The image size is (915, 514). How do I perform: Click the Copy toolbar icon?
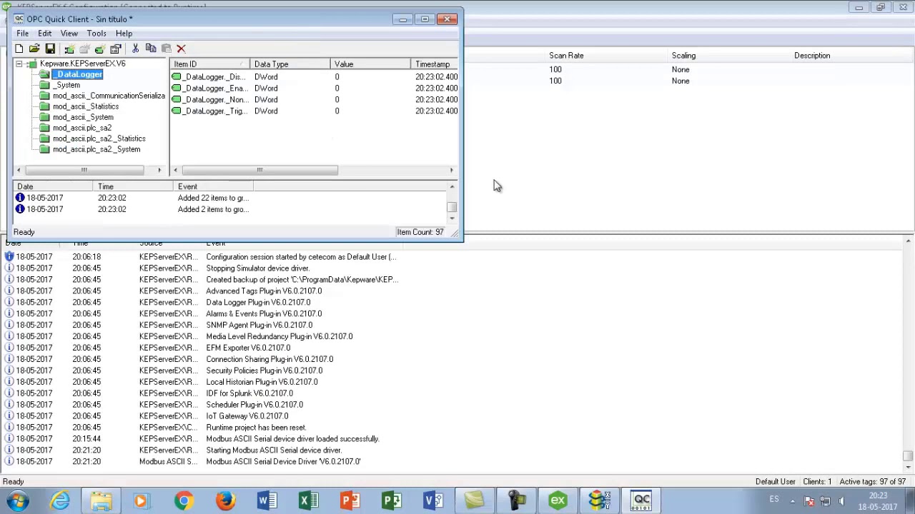[x=151, y=49]
